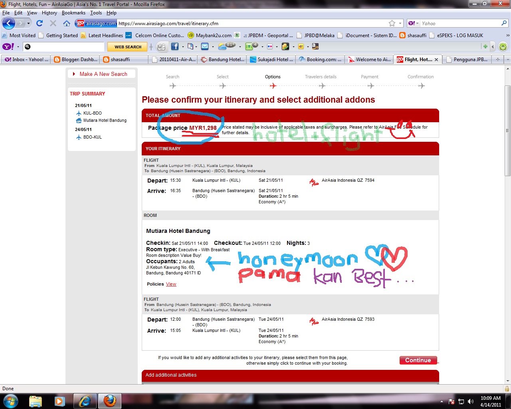Open the weather icon showing 81°
511x409 pixels.
coord(227,46)
